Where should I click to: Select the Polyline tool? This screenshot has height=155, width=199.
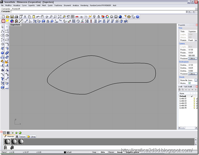[3, 31]
